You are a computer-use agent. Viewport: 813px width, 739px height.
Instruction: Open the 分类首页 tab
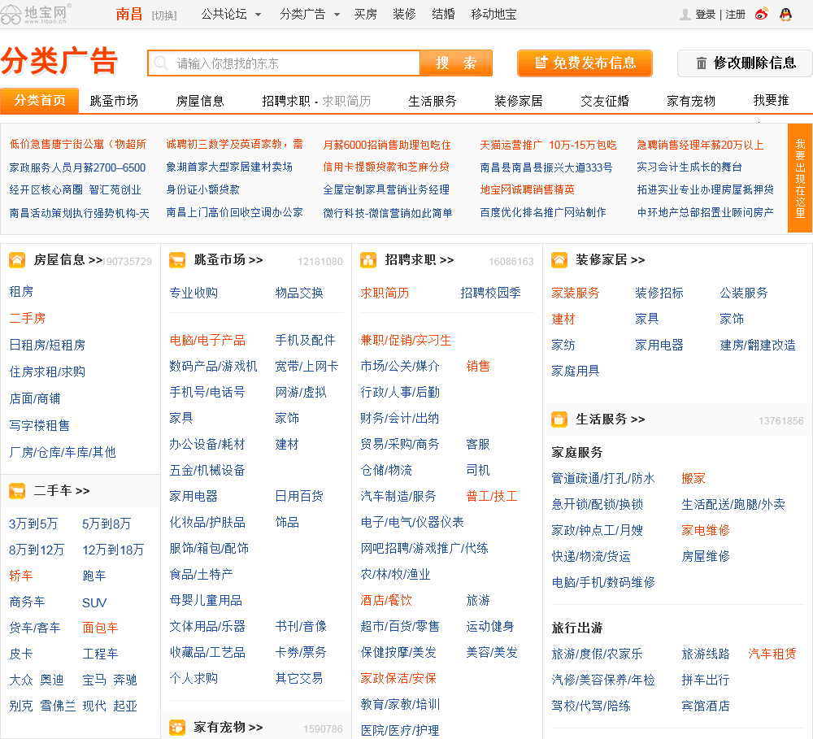tap(39, 100)
